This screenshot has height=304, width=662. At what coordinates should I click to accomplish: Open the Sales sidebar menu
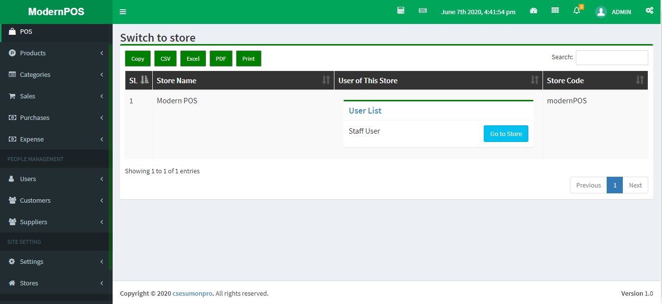click(56, 96)
